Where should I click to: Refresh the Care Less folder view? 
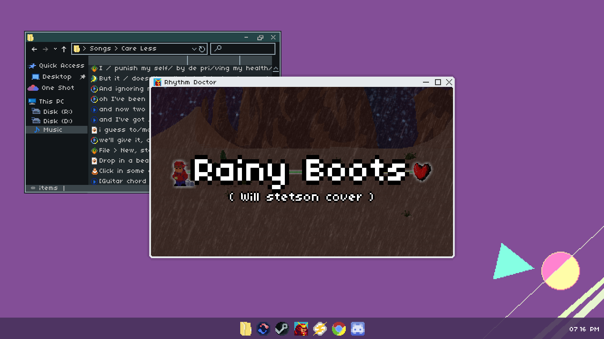tap(202, 49)
